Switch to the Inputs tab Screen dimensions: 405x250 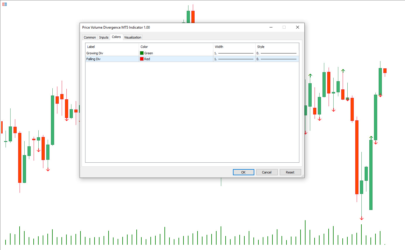coord(104,37)
